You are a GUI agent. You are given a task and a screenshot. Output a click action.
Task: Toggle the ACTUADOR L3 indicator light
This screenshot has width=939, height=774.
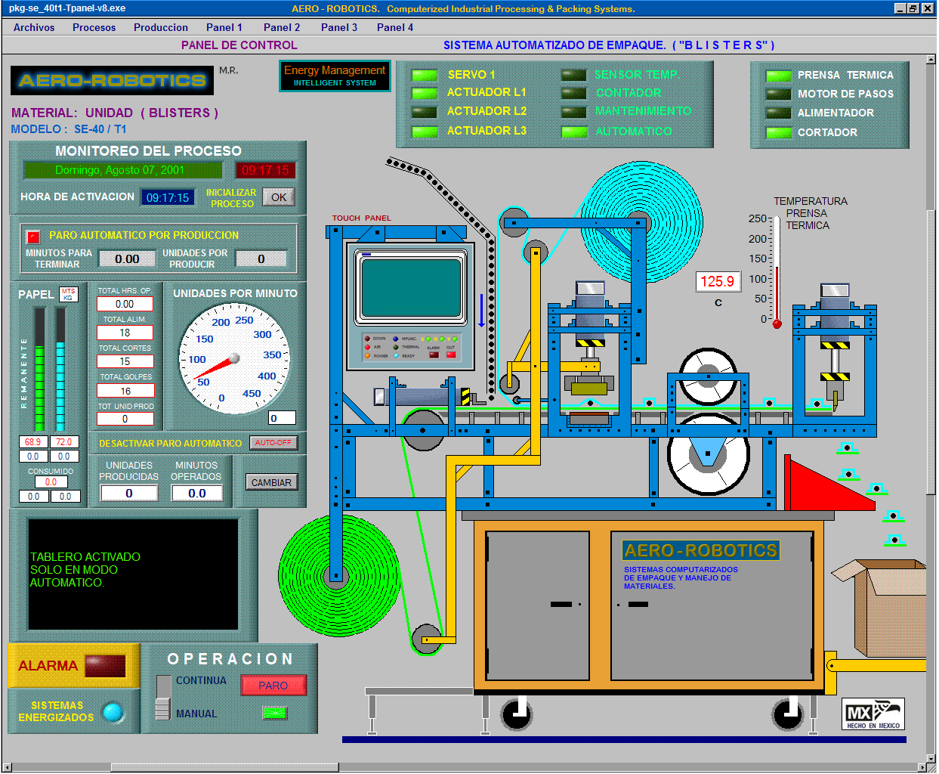click(x=425, y=132)
